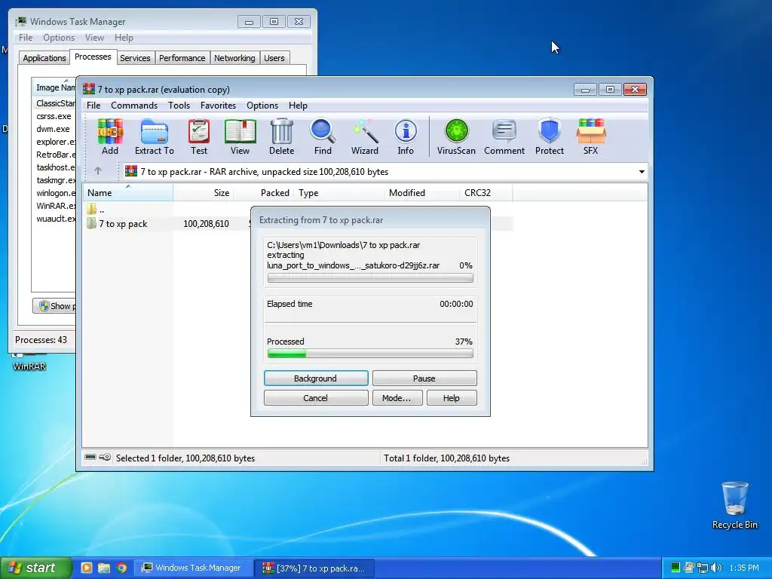This screenshot has width=772, height=579.
Task: Click the volume speaker tray icon
Action: 716,568
